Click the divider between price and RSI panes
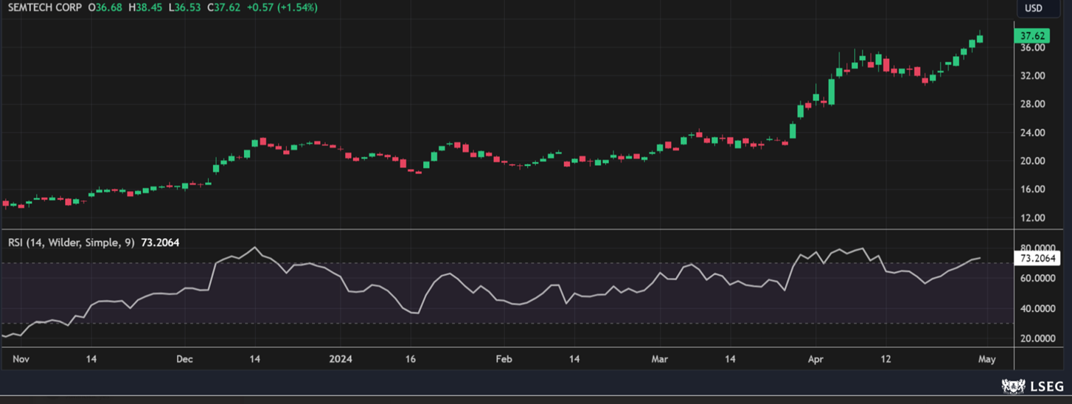 click(509, 229)
